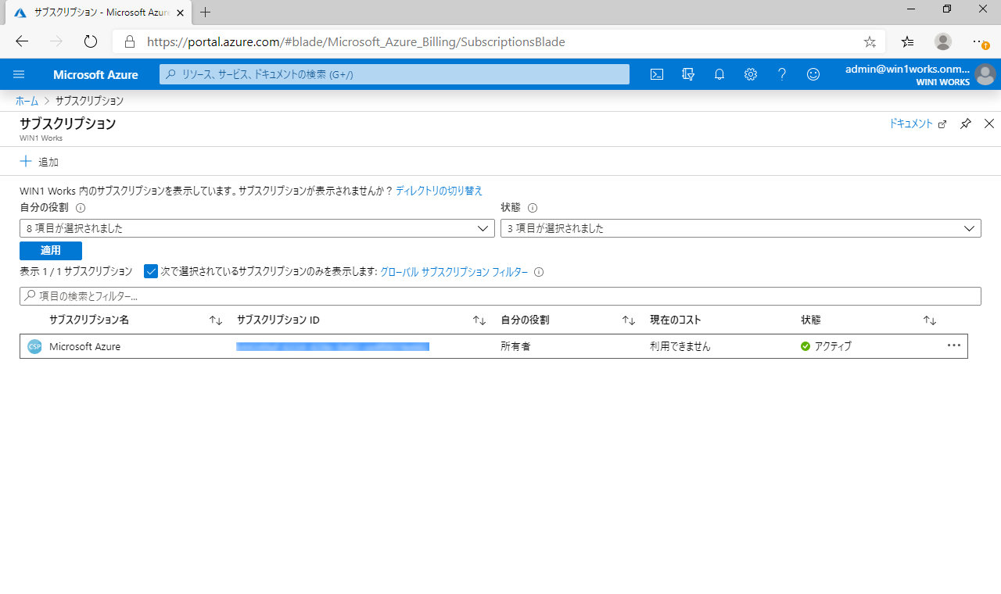
Task: Click the 現在のコスト column header
Action: tap(676, 320)
